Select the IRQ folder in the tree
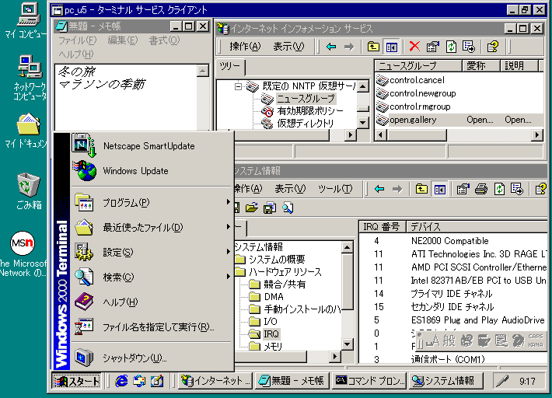 coord(271,333)
